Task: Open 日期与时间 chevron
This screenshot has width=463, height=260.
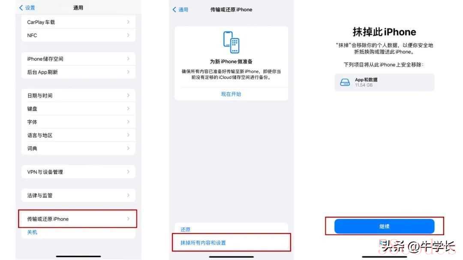Action: pyautogui.click(x=128, y=95)
